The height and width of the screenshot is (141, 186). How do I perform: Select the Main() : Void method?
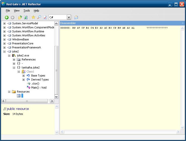click(x=39, y=88)
